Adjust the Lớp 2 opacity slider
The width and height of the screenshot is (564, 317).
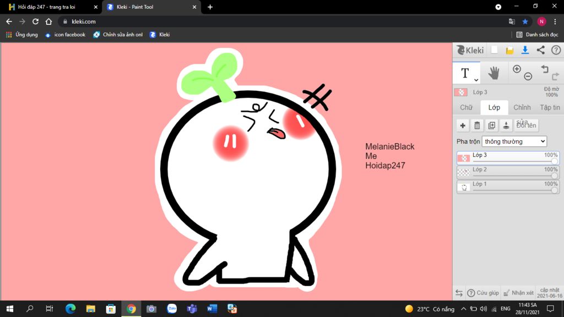(554, 176)
